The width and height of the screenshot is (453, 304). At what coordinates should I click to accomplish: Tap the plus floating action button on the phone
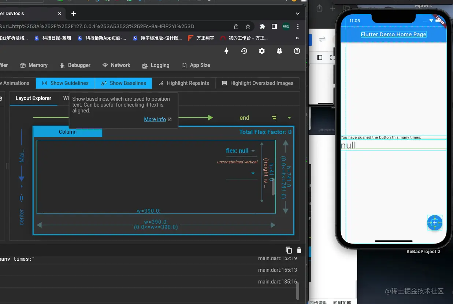pyautogui.click(x=435, y=223)
